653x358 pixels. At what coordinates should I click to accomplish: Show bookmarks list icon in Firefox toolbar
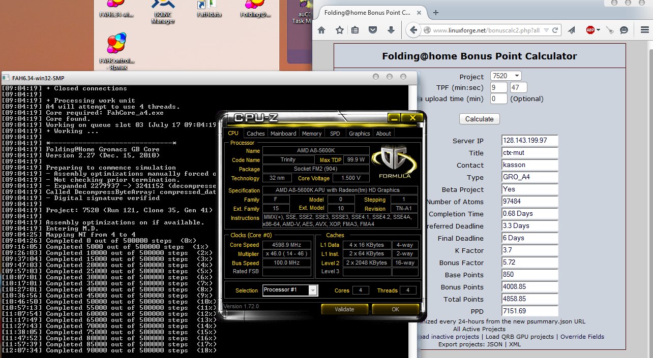(x=355, y=30)
